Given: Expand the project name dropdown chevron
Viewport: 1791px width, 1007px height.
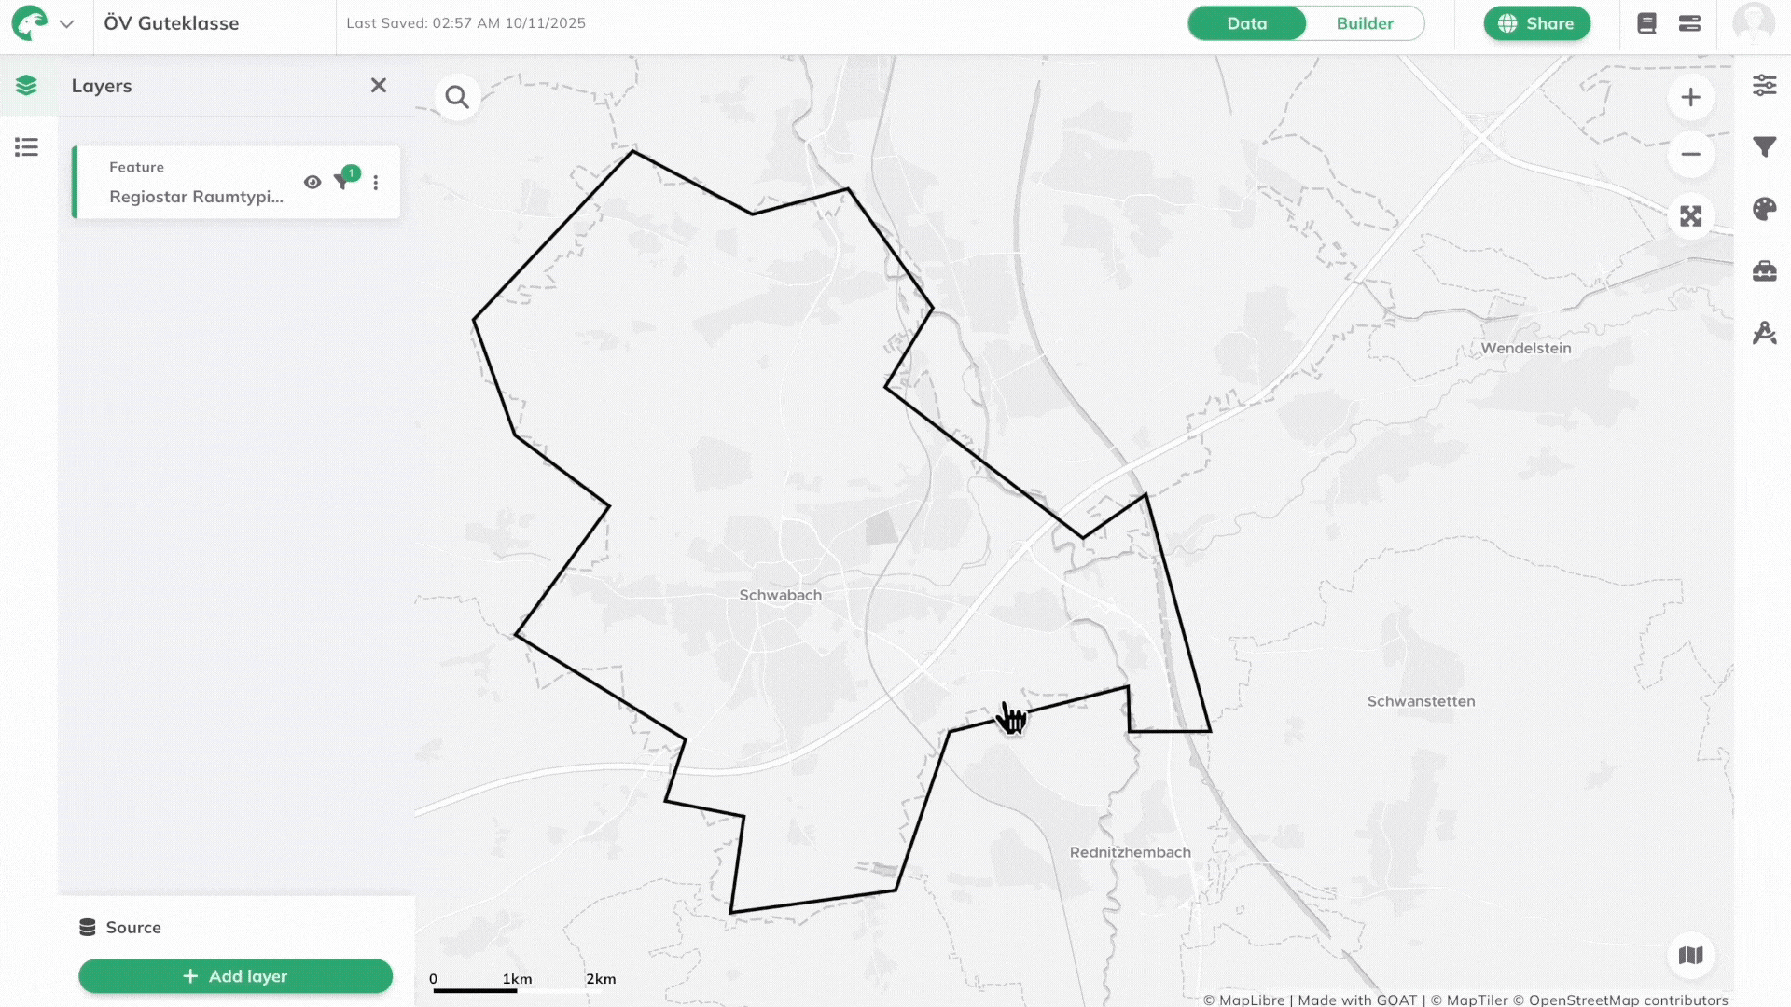Looking at the screenshot, I should (67, 25).
